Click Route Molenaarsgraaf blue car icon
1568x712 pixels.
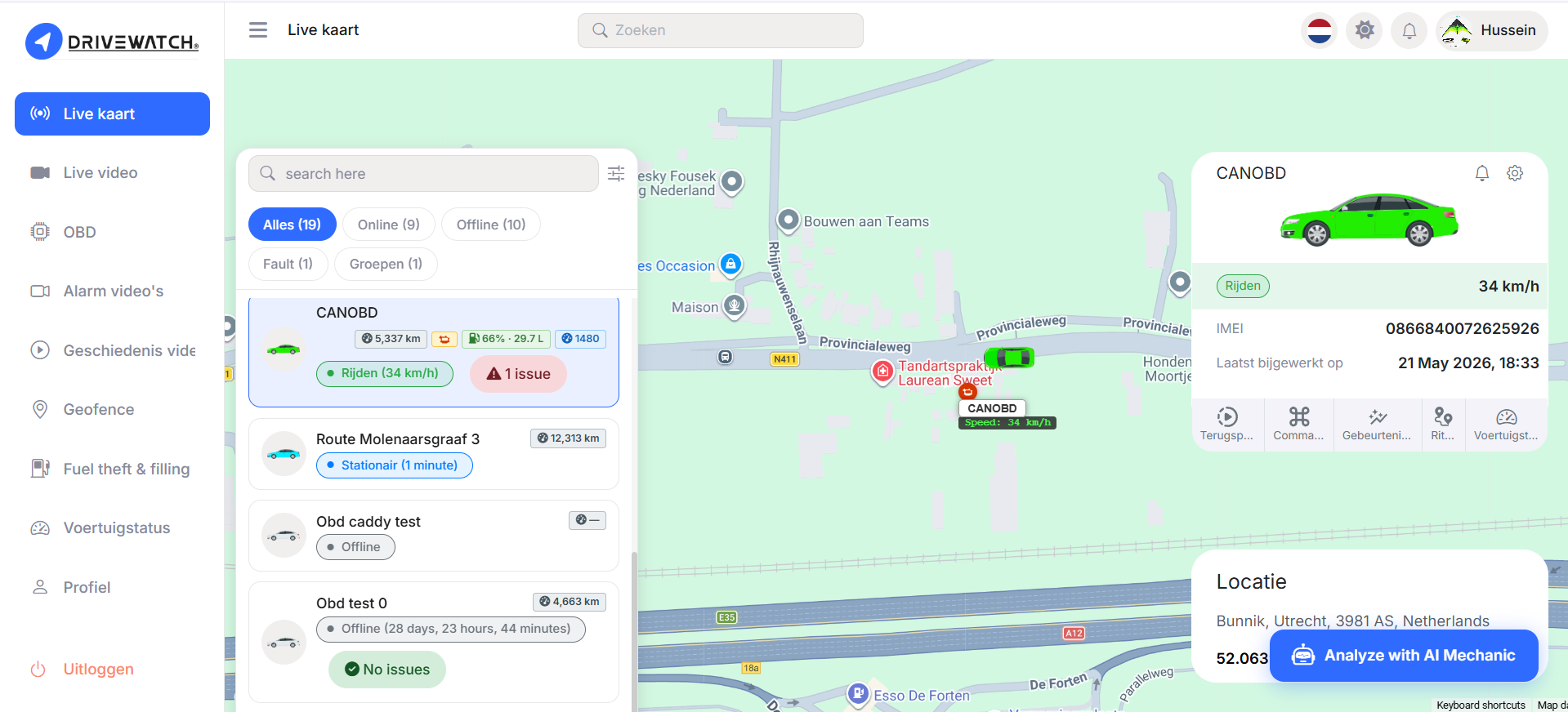(284, 453)
